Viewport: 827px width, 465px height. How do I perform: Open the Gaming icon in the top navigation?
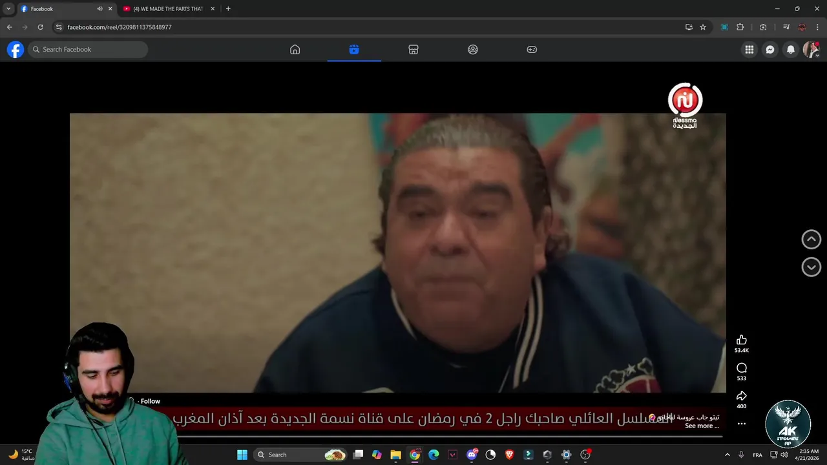(532, 50)
